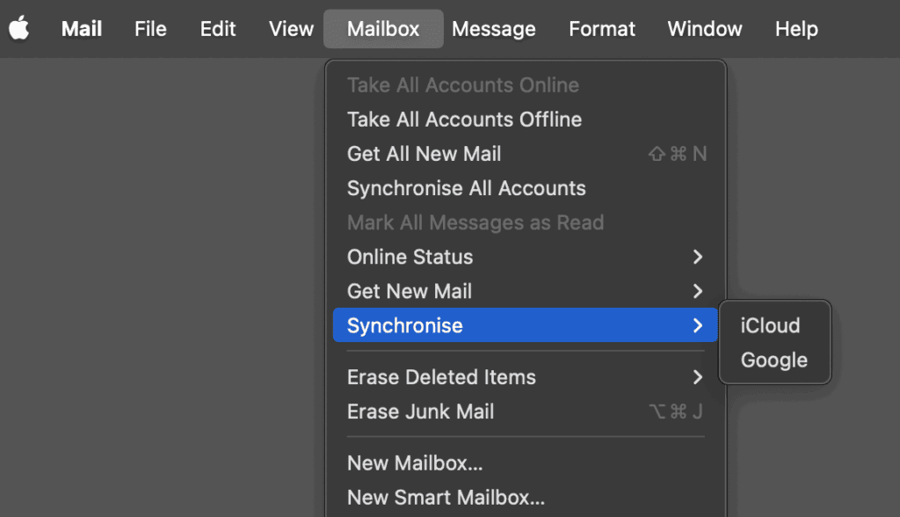Synchronise the Google account
This screenshot has height=517, width=900.
[773, 360]
